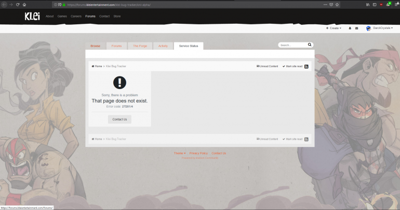Expand the Theme dropdown in footer
The width and height of the screenshot is (400, 210).
coord(180,154)
